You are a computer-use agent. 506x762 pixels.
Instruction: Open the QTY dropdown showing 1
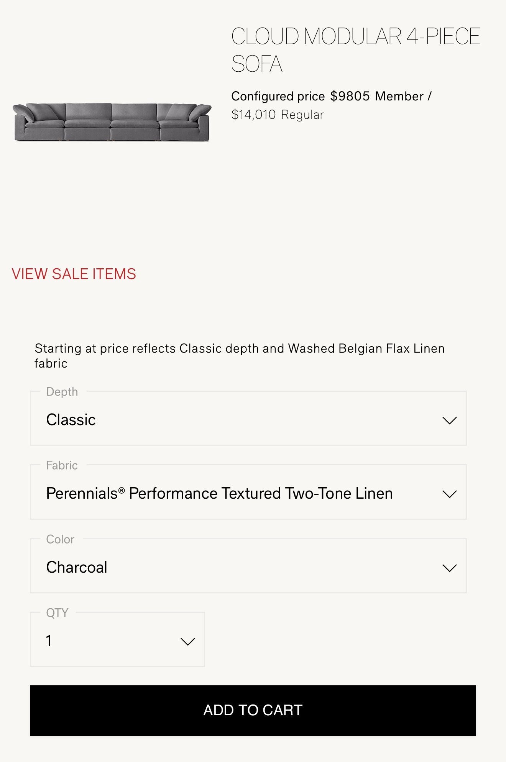tap(117, 639)
